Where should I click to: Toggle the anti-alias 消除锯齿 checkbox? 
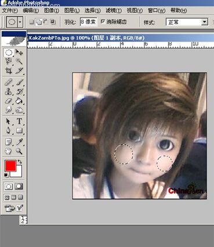(x=103, y=22)
